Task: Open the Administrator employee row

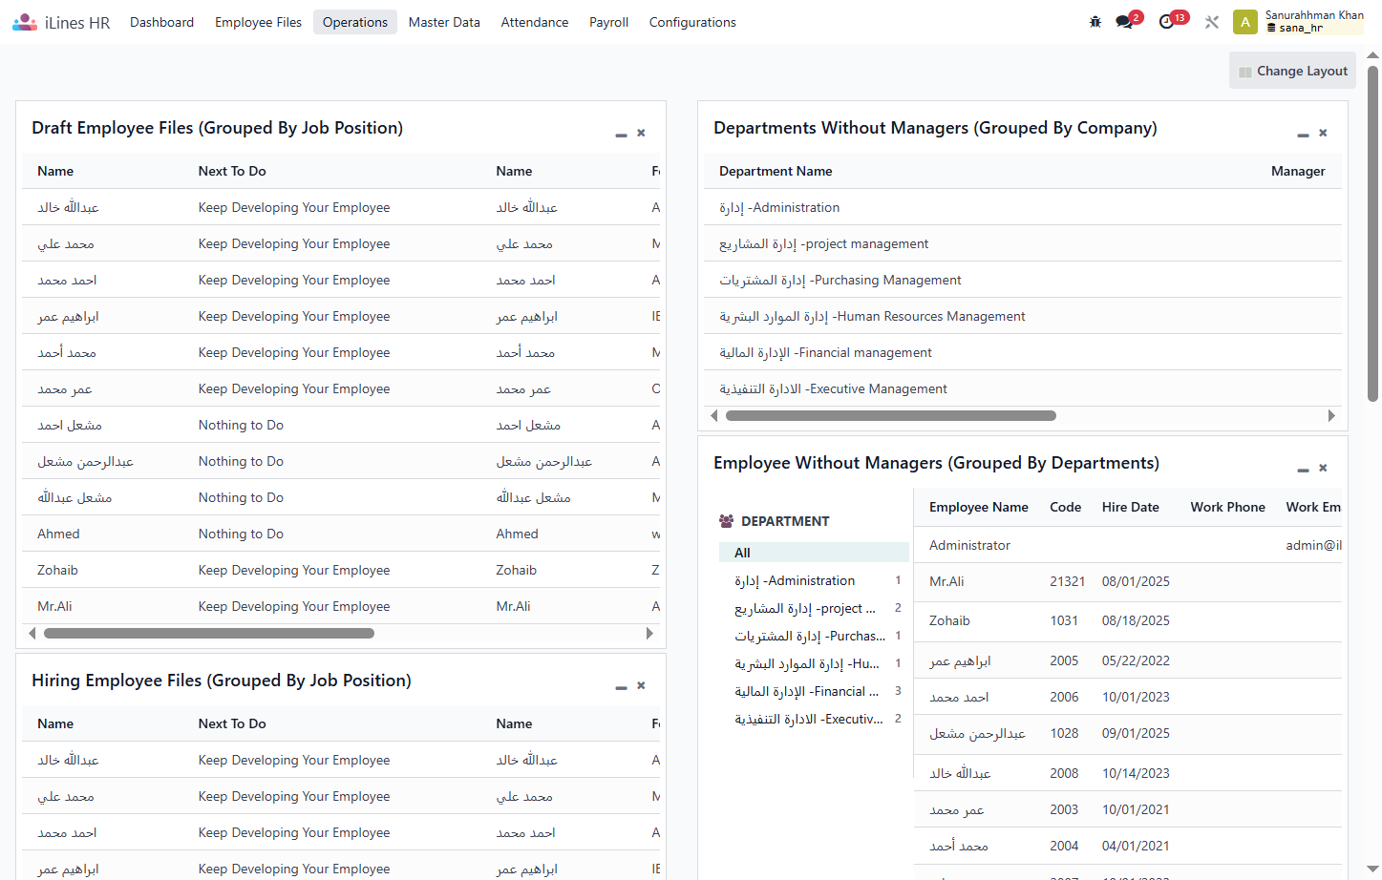Action: click(x=1128, y=545)
